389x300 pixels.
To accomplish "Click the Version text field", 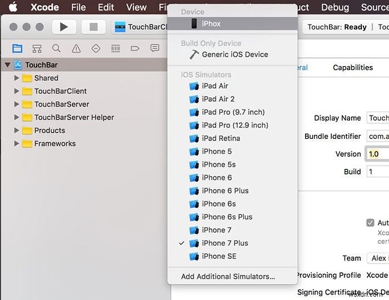I will click(377, 154).
